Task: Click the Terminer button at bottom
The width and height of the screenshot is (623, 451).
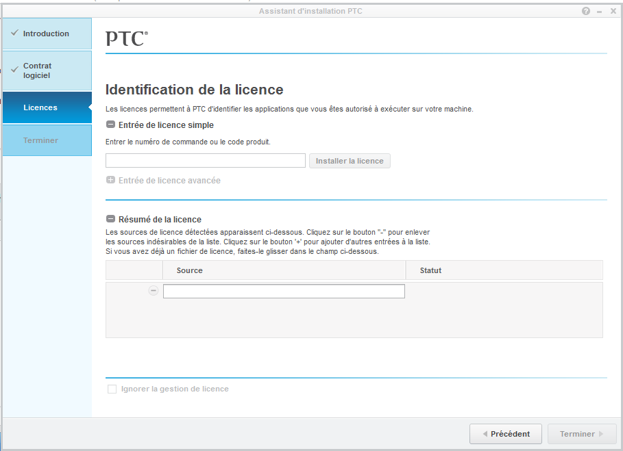Action: tap(581, 434)
